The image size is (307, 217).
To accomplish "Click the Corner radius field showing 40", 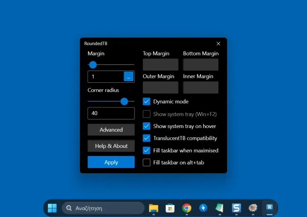I will (111, 113).
